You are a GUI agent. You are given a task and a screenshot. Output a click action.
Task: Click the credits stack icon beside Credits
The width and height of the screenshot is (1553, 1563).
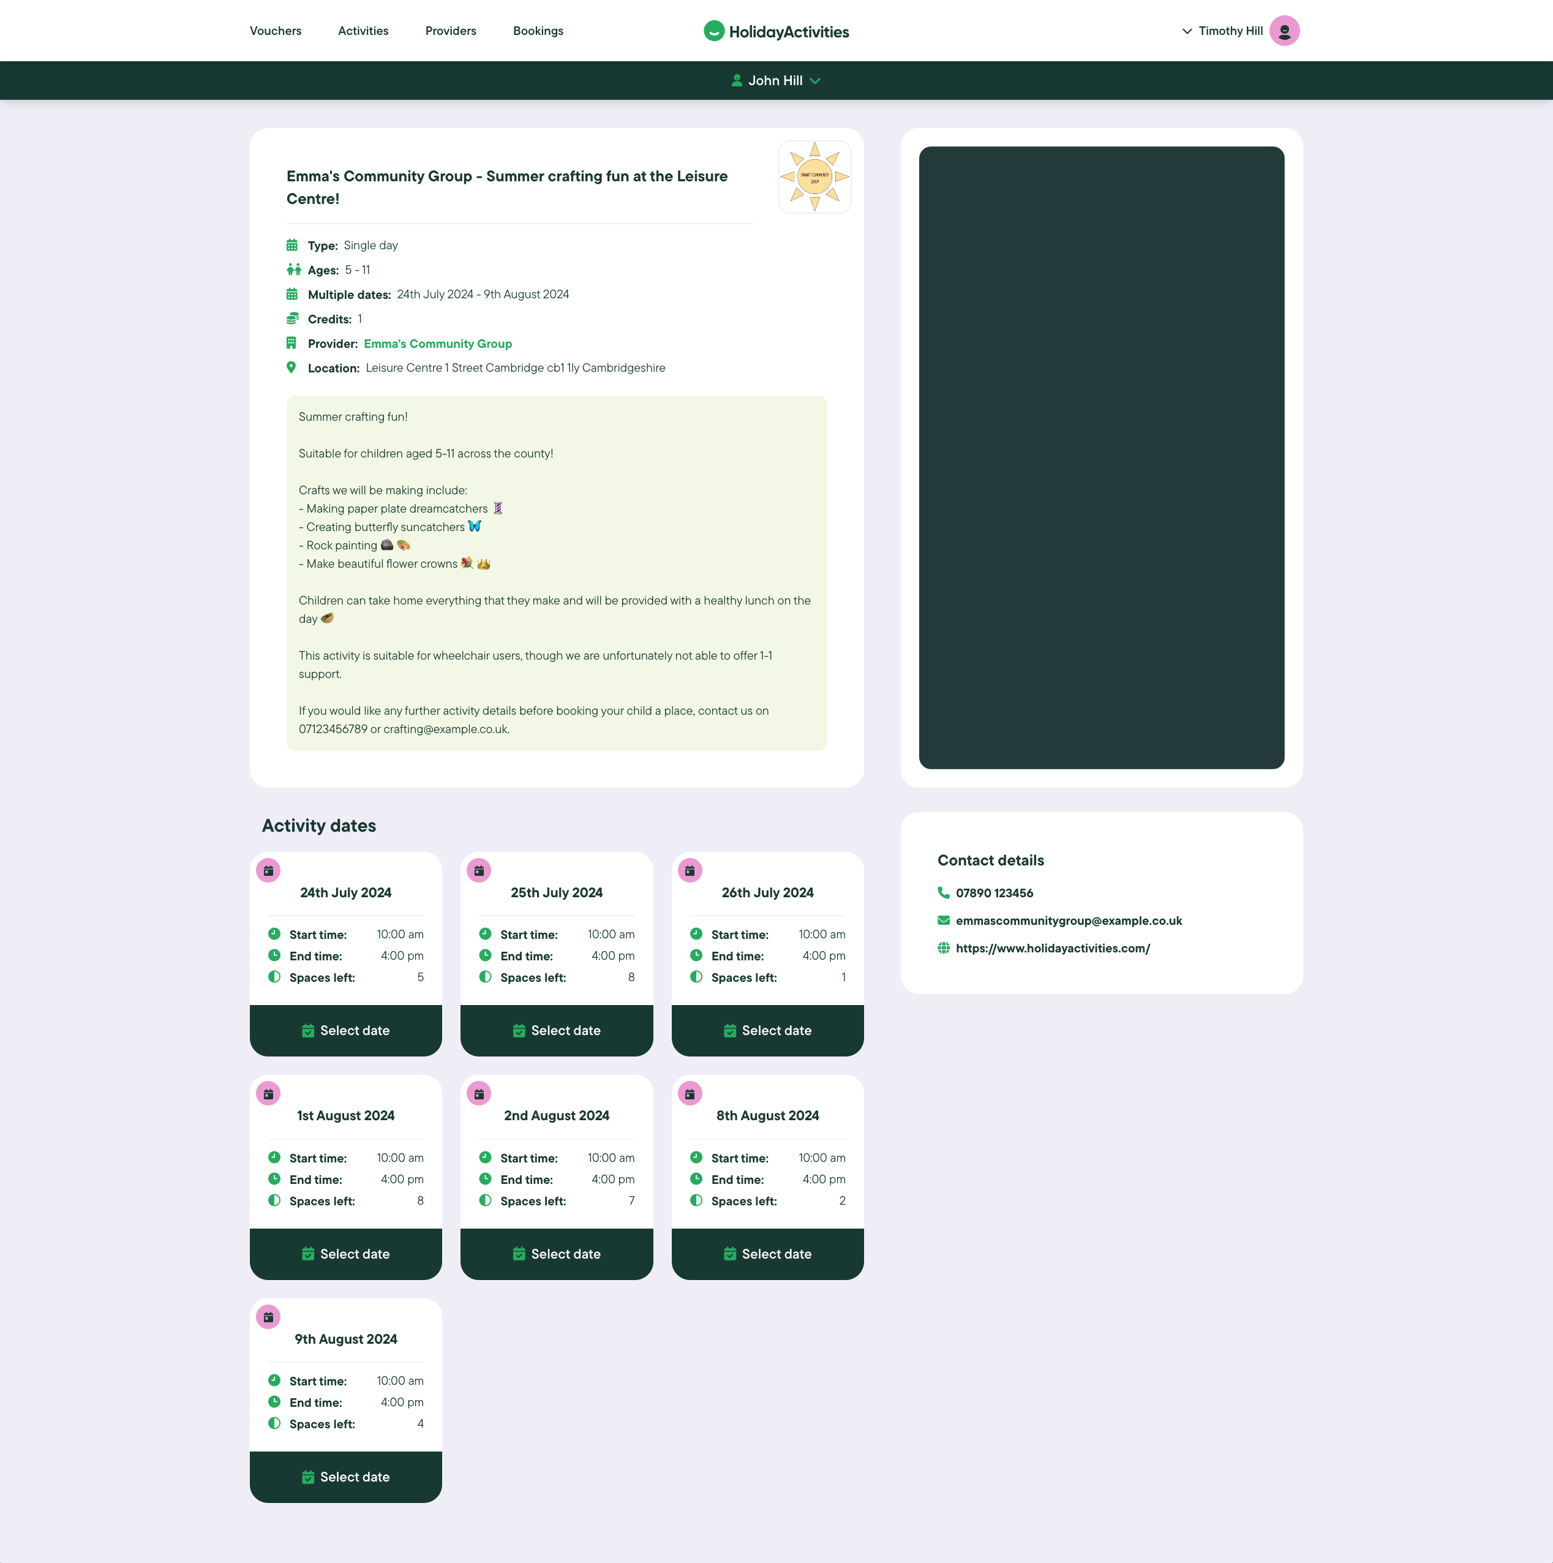tap(292, 318)
